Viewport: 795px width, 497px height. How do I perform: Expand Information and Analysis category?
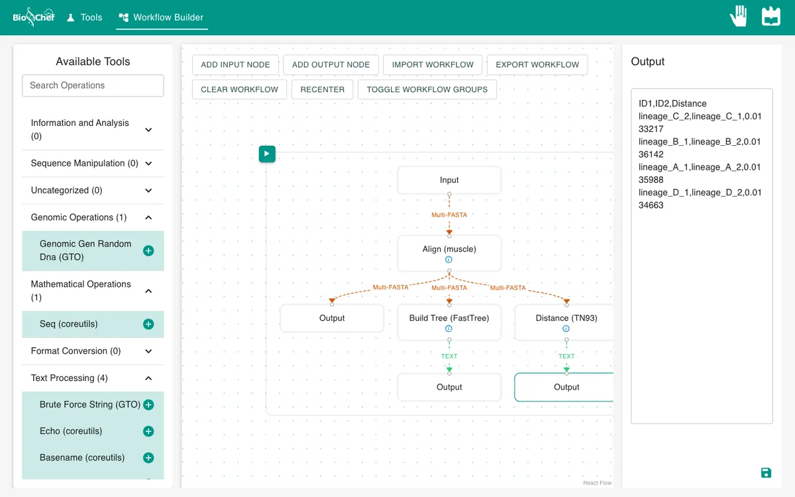(x=93, y=130)
